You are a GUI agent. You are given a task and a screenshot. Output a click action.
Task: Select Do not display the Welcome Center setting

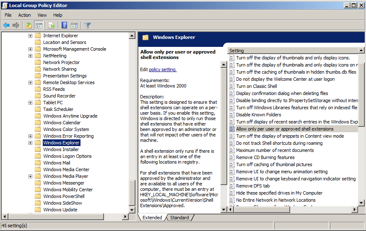coord(285,79)
